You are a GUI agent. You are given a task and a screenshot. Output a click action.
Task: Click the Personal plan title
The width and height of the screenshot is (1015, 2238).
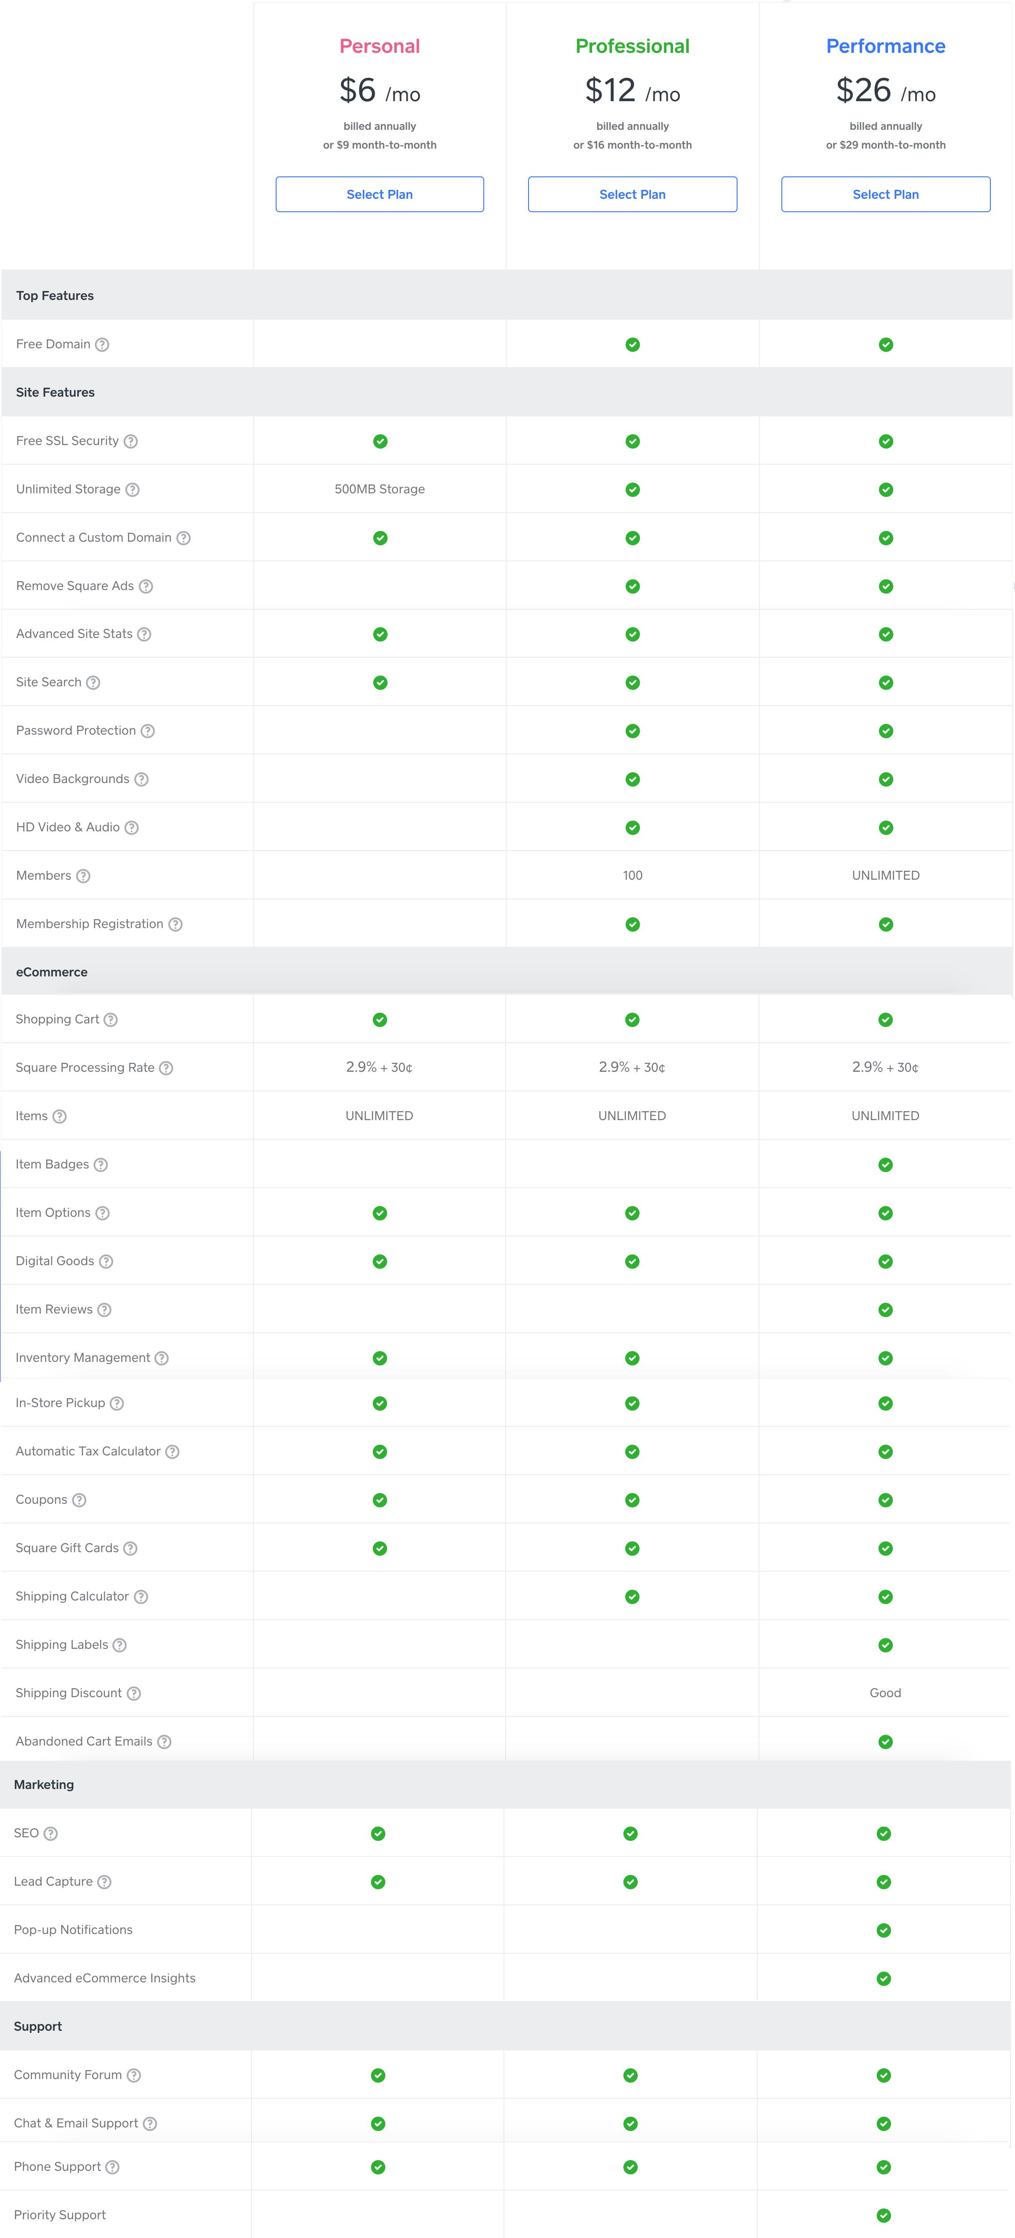click(380, 46)
